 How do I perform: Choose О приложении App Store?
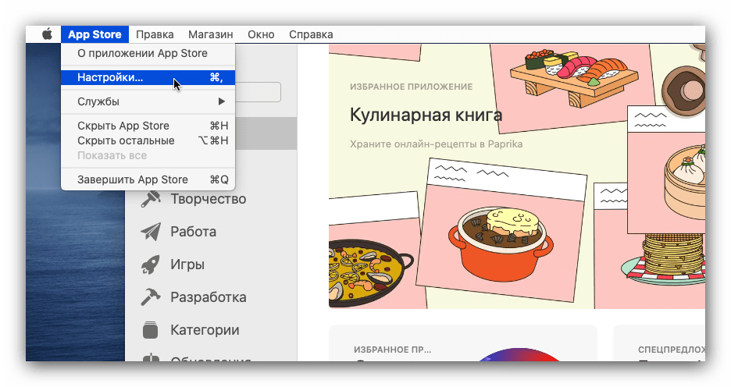142,53
